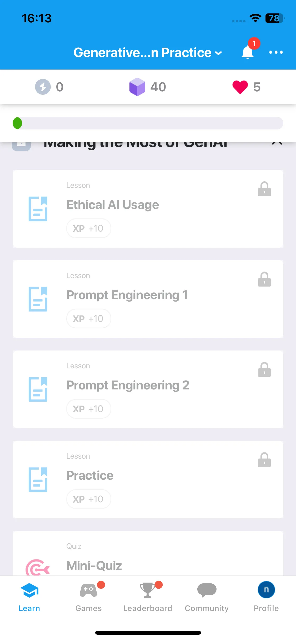Switch to the Games tab
The width and height of the screenshot is (296, 641).
(x=89, y=597)
